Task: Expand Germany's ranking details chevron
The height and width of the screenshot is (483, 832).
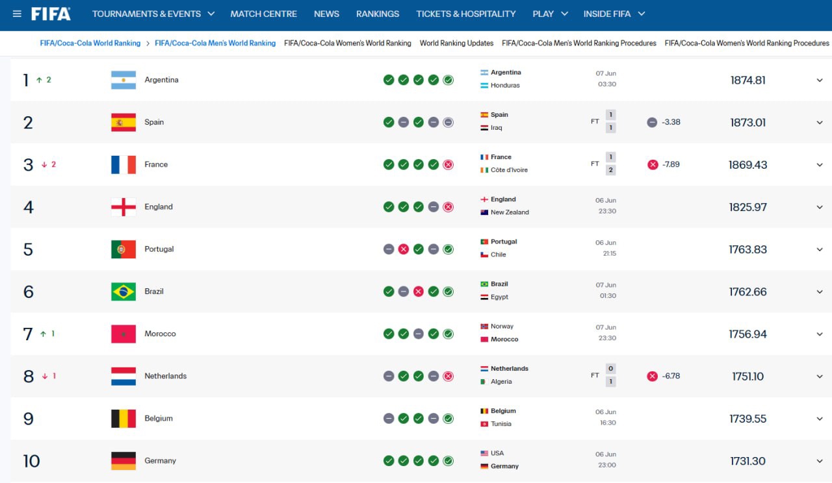Action: (x=820, y=461)
